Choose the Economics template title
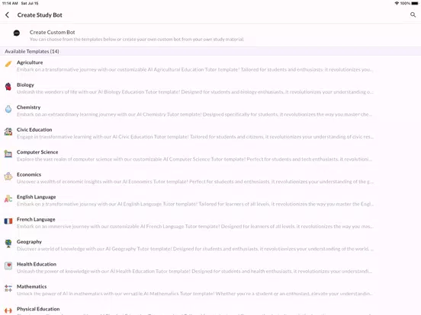 click(29, 175)
